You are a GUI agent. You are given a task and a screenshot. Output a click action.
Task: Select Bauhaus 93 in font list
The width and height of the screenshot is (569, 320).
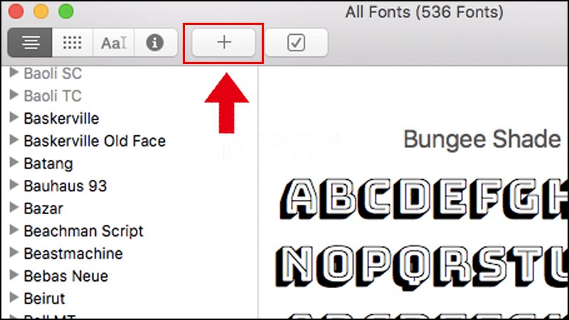click(65, 186)
